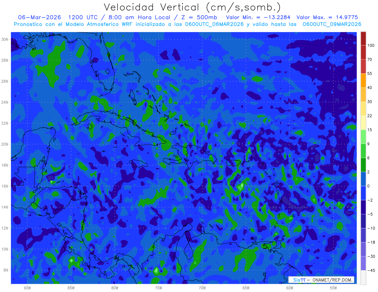This screenshot has height=292, width=378.
Task: Click the colorbar label "100"
Action: (x=371, y=45)
